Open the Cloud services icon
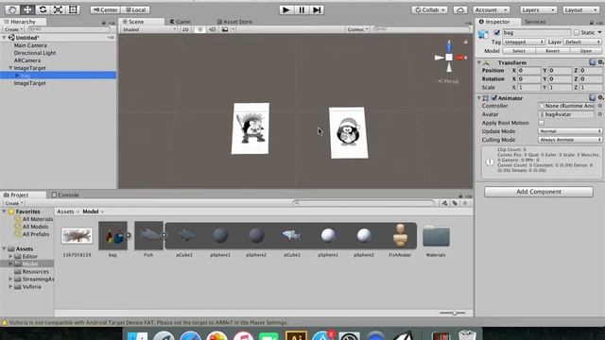The width and height of the screenshot is (605, 340). coord(460,10)
